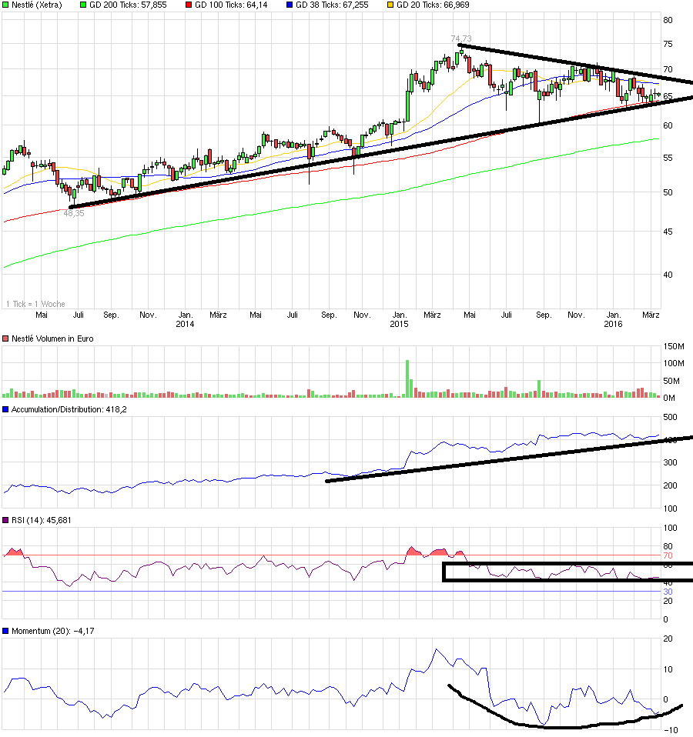The image size is (693, 737).
Task: Click the red GD 100 Ticks legend swatch
Action: pos(189,5)
